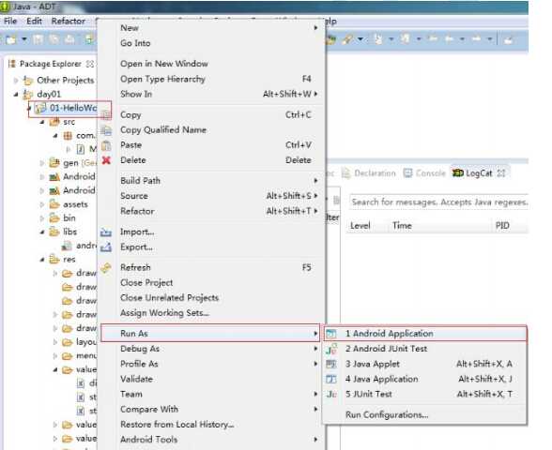
Task: Click the Refresh icon in context menu
Action: pyautogui.click(x=106, y=268)
